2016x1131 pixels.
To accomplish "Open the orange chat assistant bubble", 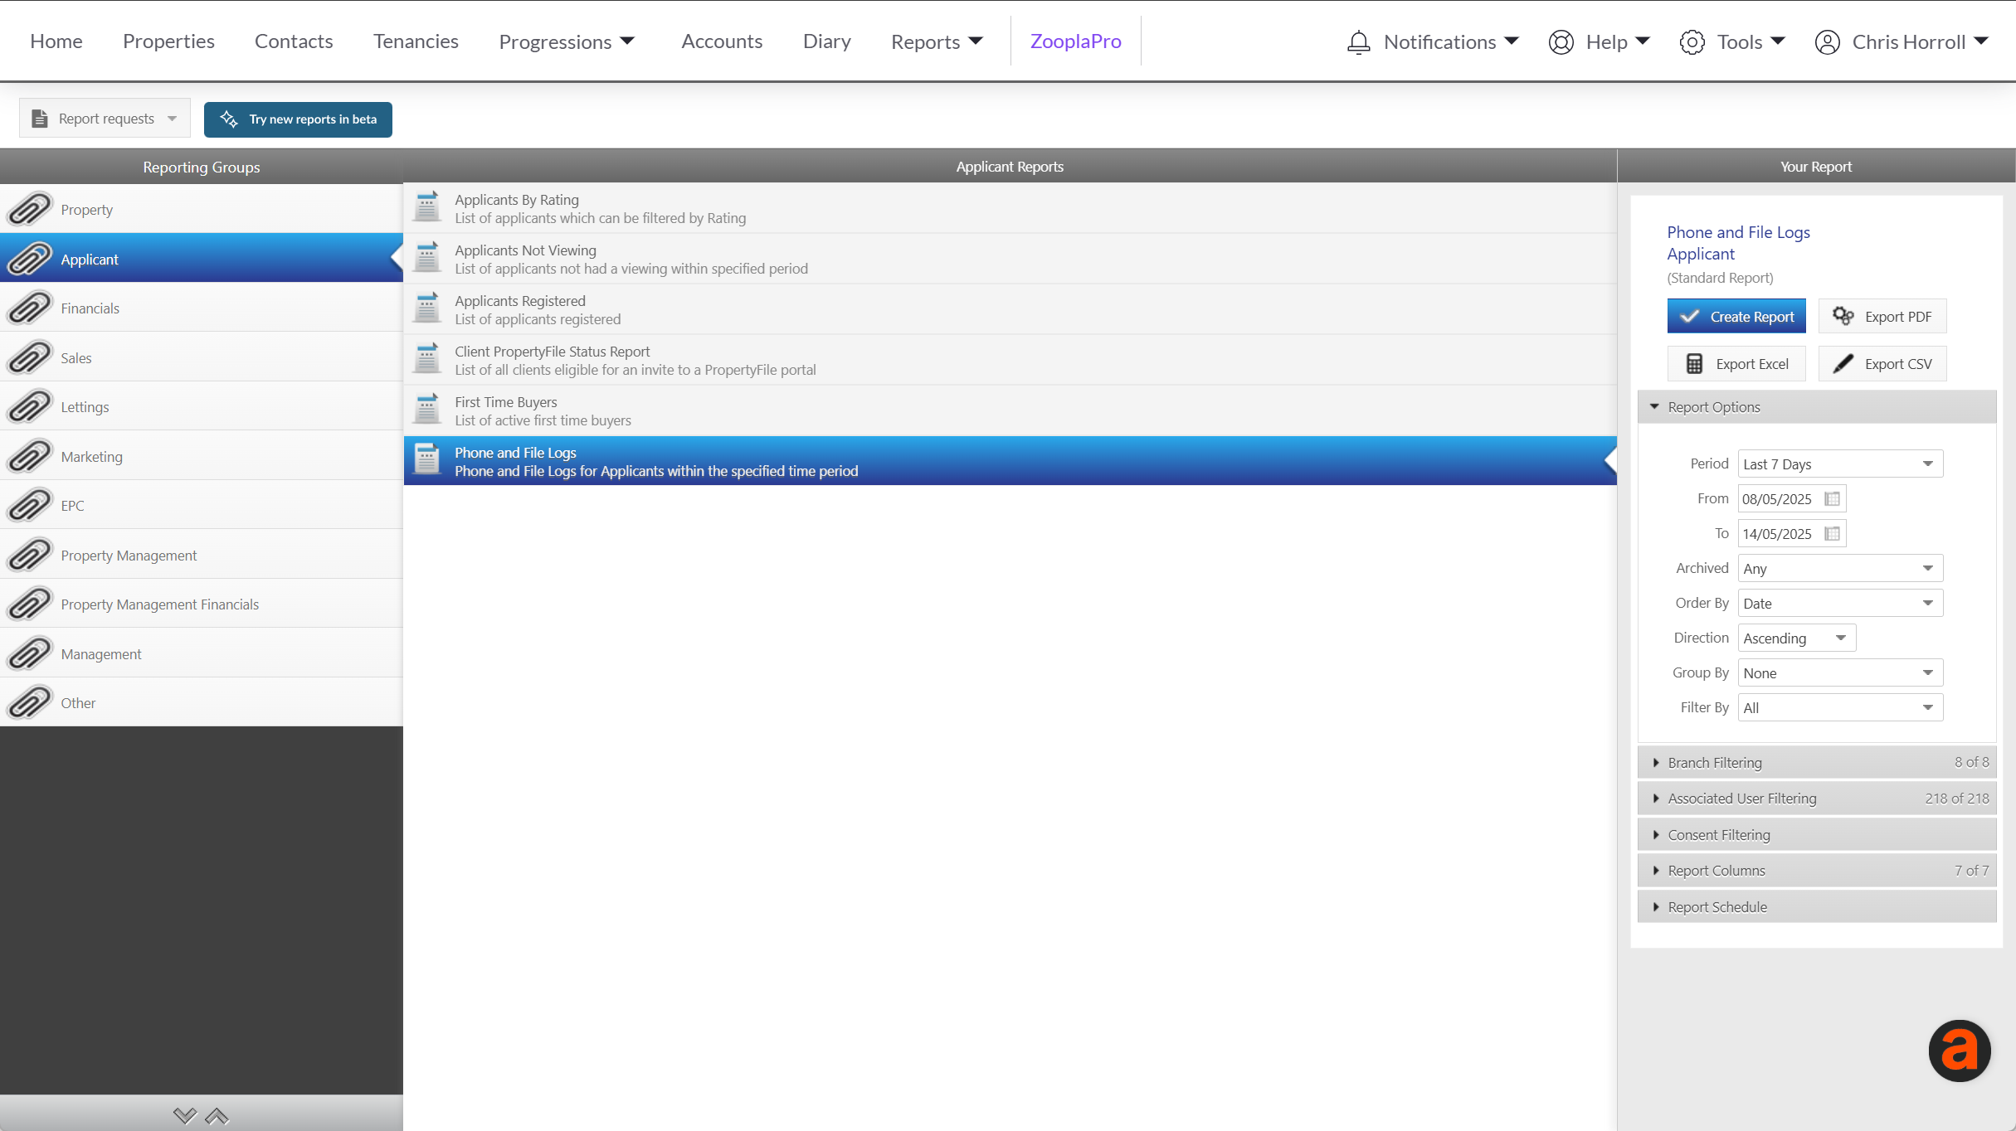I will (x=1960, y=1050).
